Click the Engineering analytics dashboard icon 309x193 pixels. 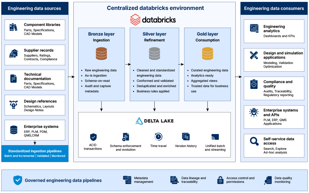point(254,28)
